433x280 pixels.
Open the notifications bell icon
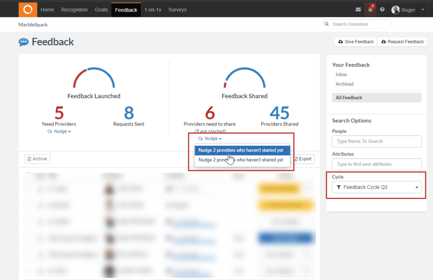click(x=370, y=10)
